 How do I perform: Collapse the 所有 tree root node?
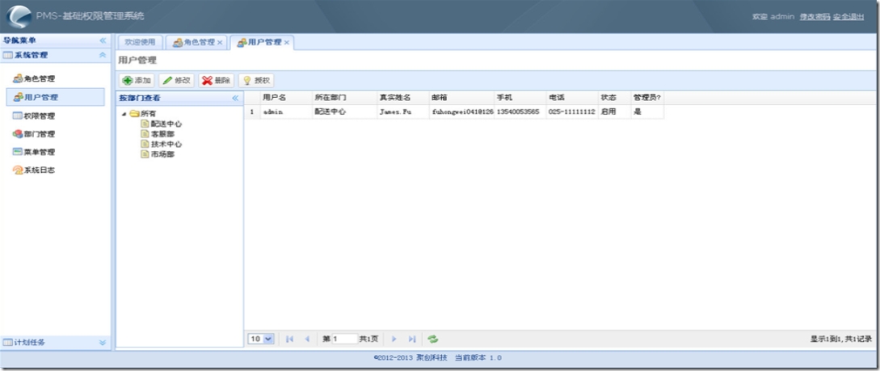(124, 114)
